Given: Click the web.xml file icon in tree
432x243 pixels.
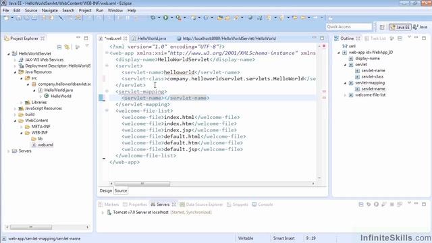Looking at the screenshot, I should tap(34, 144).
